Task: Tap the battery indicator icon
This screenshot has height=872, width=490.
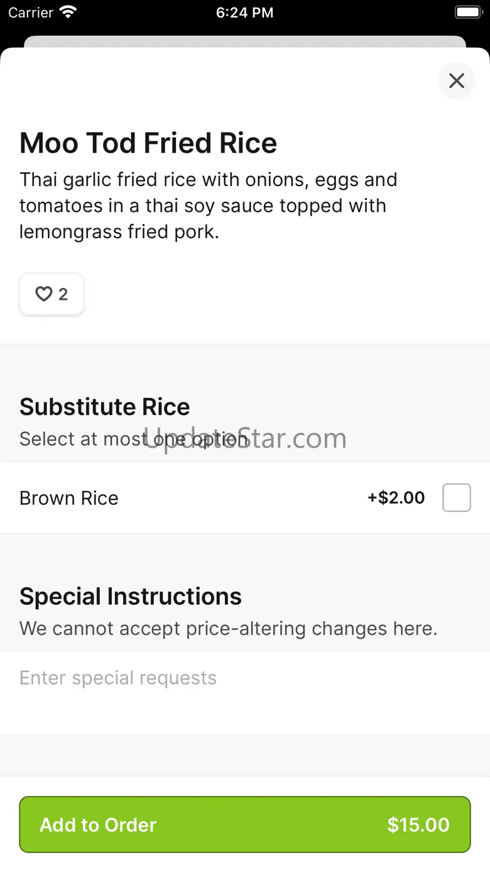Action: pyautogui.click(x=467, y=12)
